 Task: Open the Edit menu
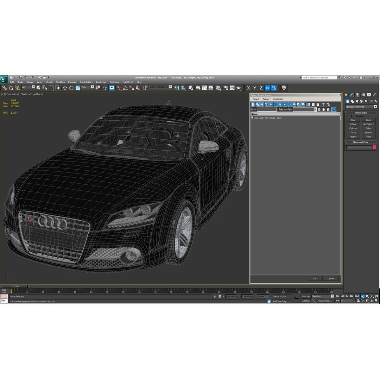click(12, 82)
